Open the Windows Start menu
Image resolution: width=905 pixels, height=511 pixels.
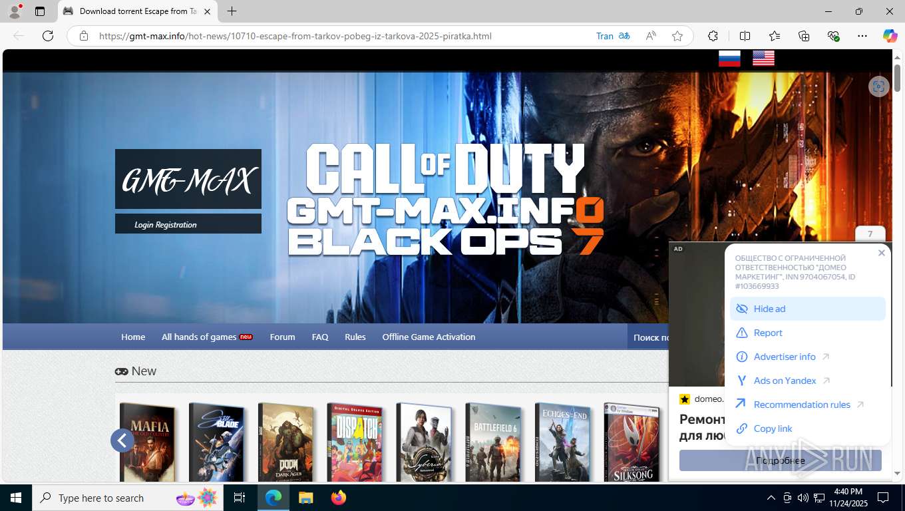[x=15, y=498]
